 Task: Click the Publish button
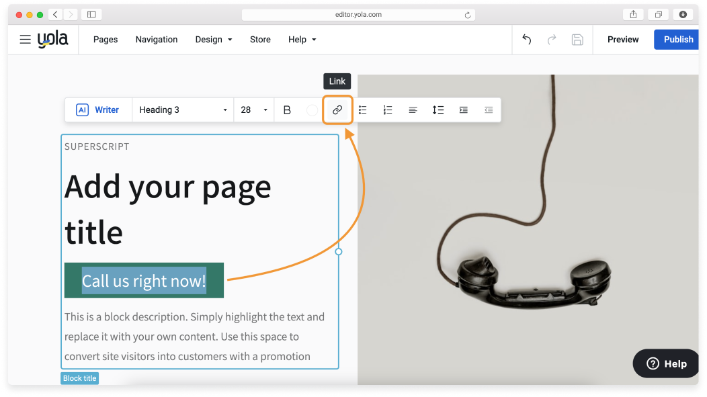[x=677, y=40]
